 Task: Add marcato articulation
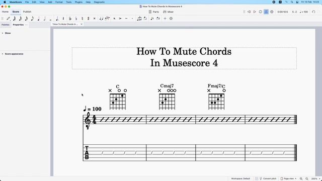point(114,19)
